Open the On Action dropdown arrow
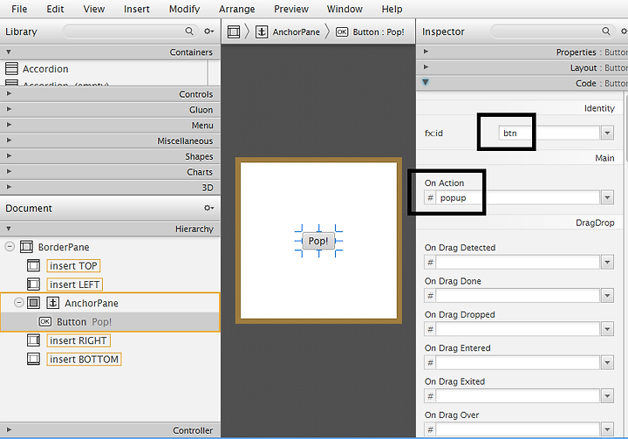 [607, 197]
